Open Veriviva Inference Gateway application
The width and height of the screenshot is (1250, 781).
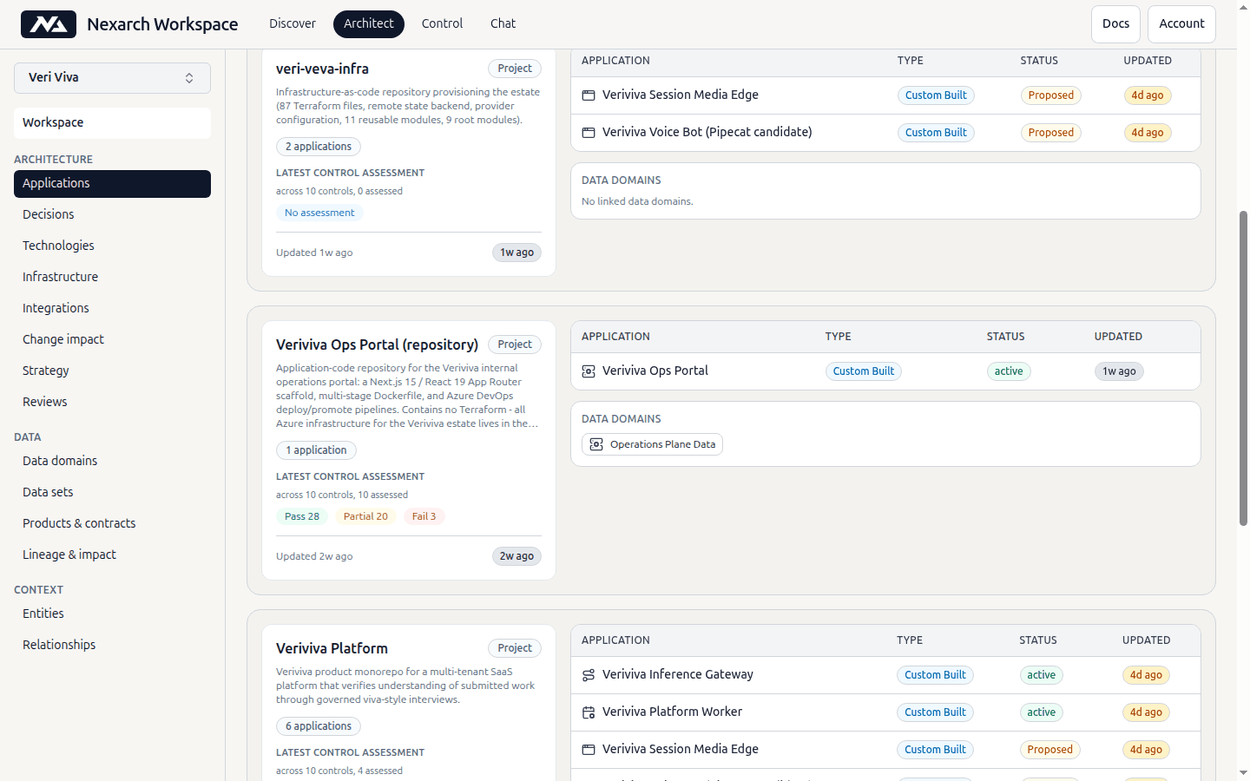885,675
